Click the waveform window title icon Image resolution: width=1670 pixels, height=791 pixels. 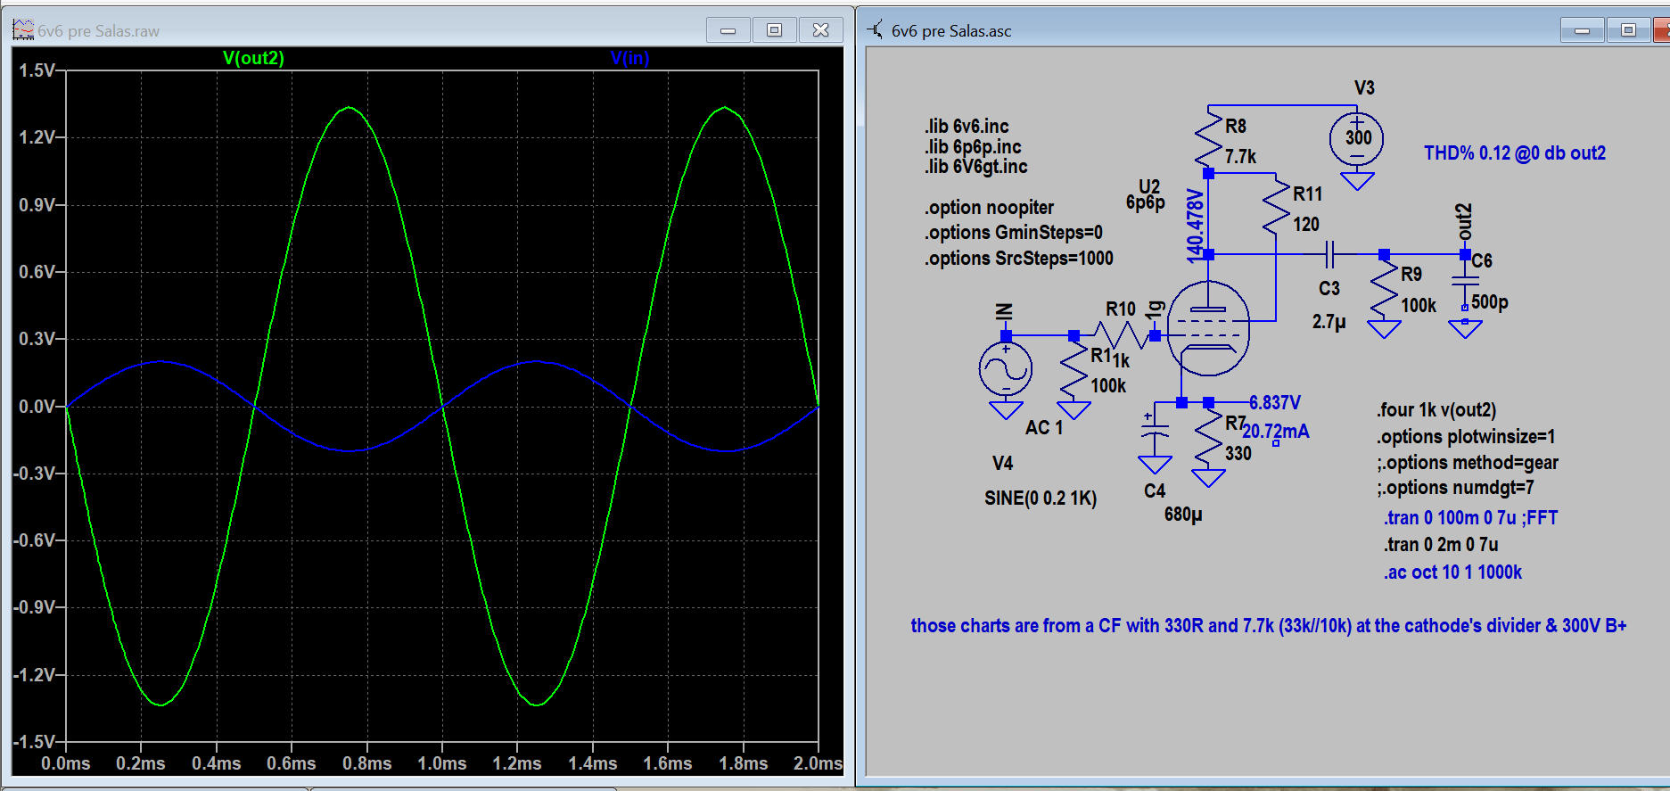(22, 30)
